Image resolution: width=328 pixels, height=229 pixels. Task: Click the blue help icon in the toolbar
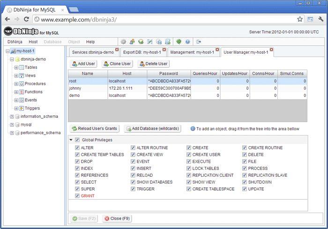pos(187,42)
